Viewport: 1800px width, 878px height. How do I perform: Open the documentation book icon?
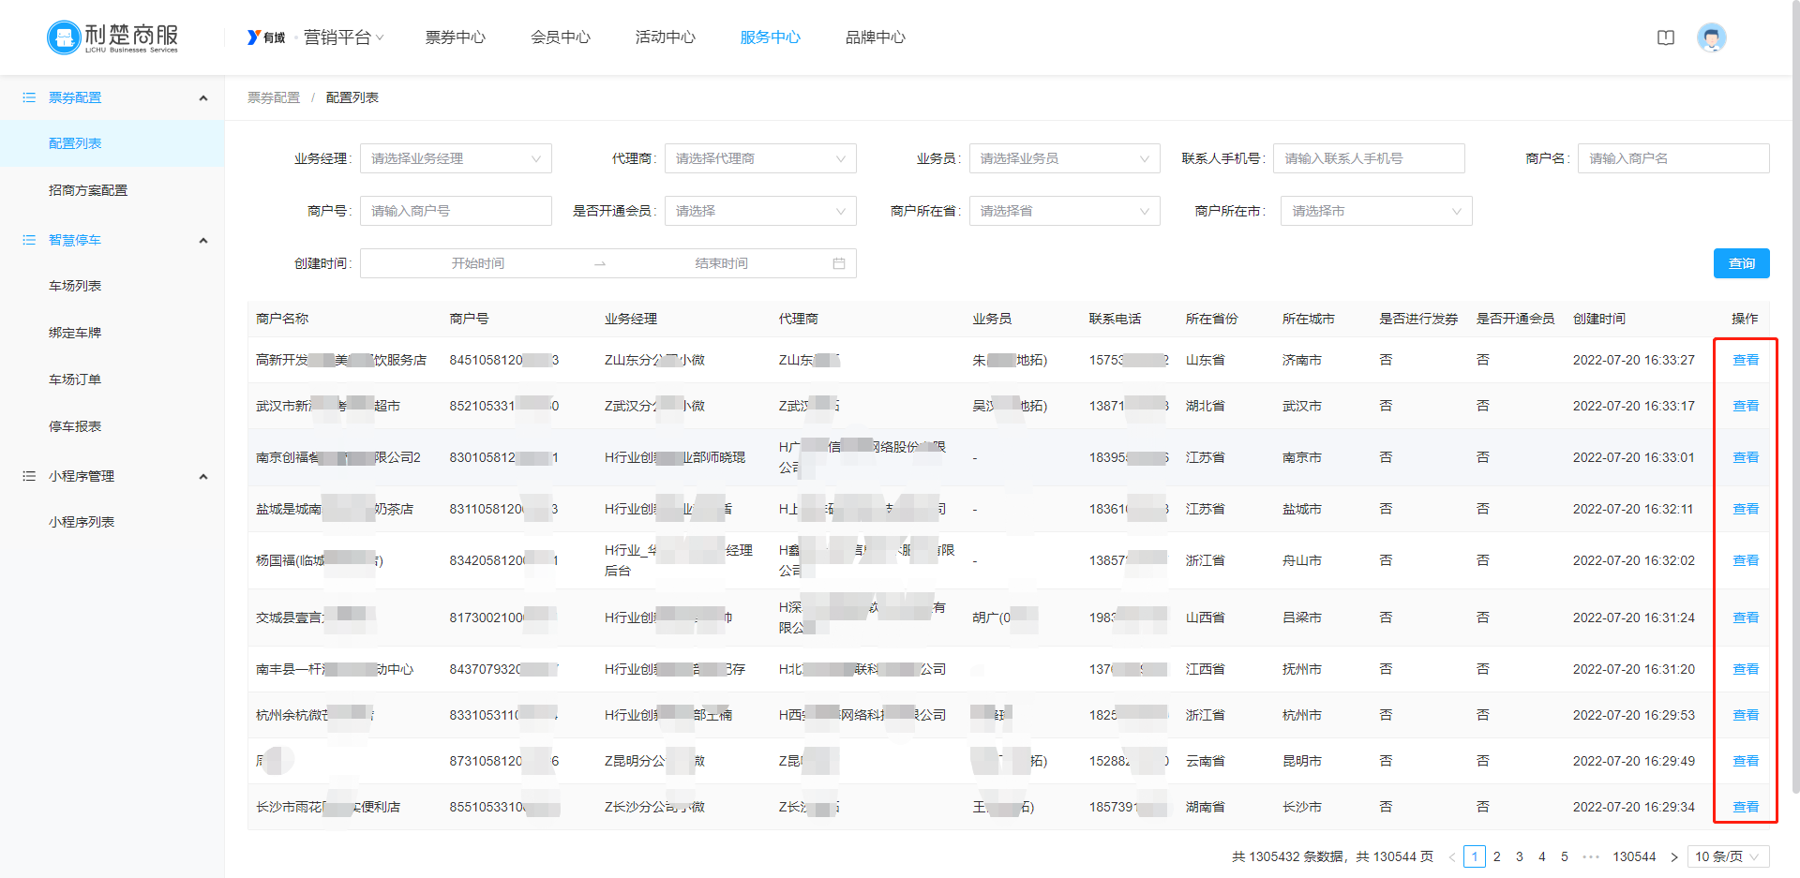1666,37
